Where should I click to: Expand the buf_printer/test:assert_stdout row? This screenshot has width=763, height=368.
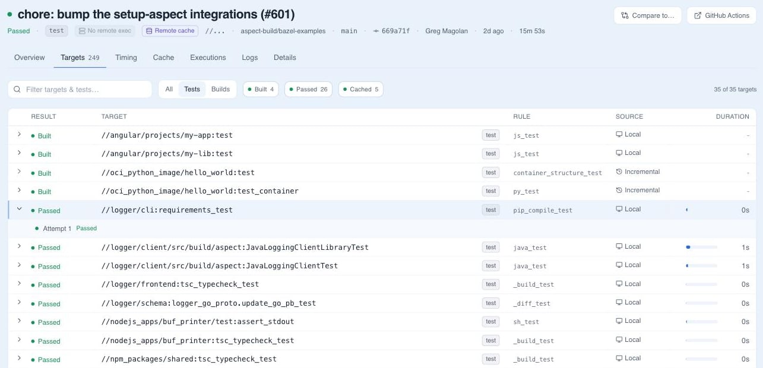click(x=19, y=322)
